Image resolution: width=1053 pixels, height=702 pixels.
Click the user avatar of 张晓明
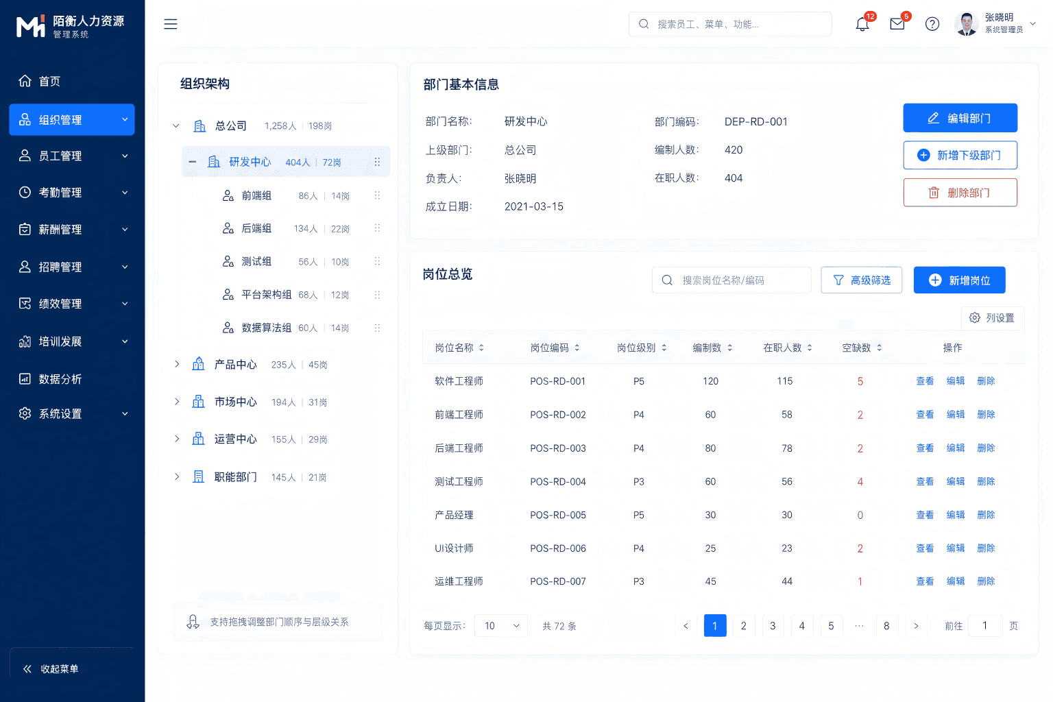(x=967, y=24)
